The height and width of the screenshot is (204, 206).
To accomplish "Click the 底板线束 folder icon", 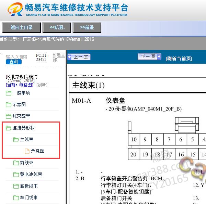I will pyautogui.click(x=16, y=186).
